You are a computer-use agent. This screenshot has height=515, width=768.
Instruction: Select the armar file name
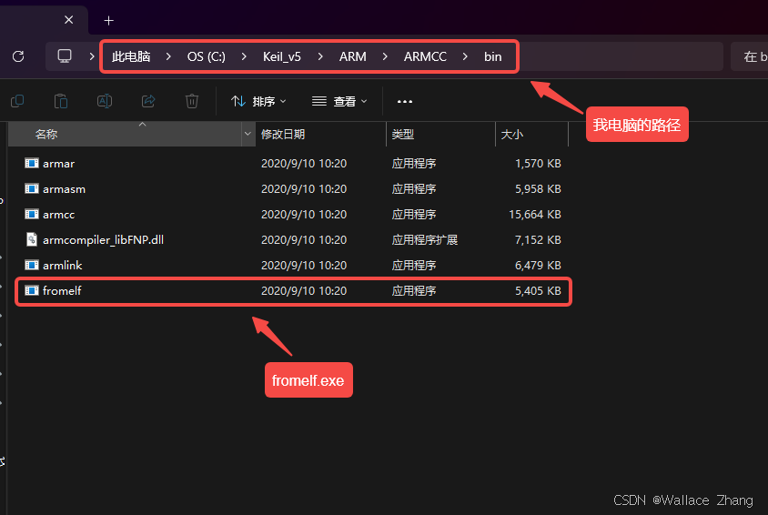(59, 164)
